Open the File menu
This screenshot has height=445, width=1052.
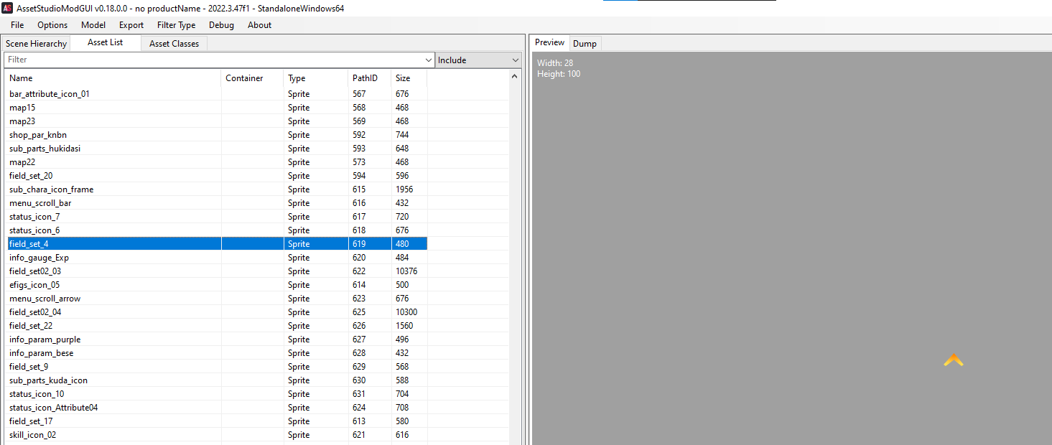click(x=17, y=25)
